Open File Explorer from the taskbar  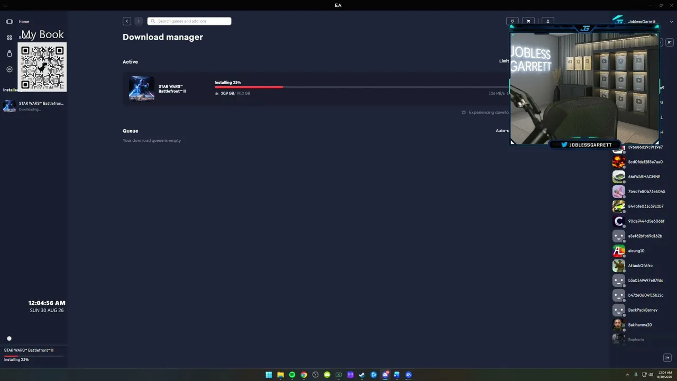point(280,375)
